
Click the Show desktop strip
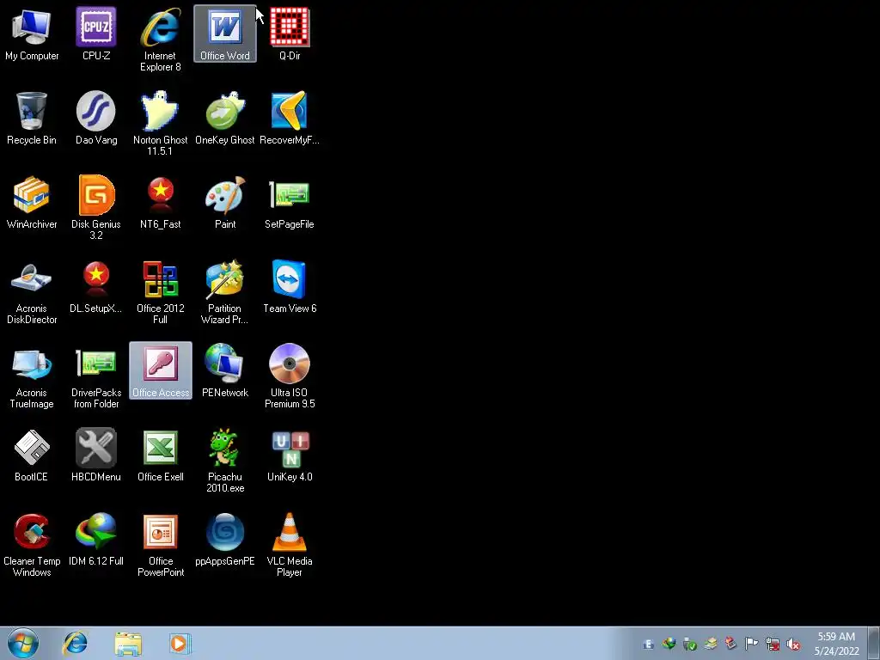pos(874,643)
